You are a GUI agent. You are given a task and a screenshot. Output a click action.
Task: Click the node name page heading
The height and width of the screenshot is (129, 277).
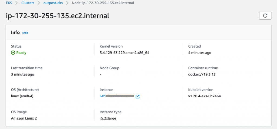pyautogui.click(x=57, y=16)
